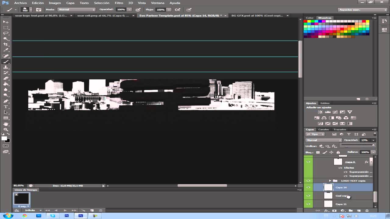Image resolution: width=390 pixels, height=219 pixels.
Task: Create a new layer via footer icon
Action: coord(359,210)
